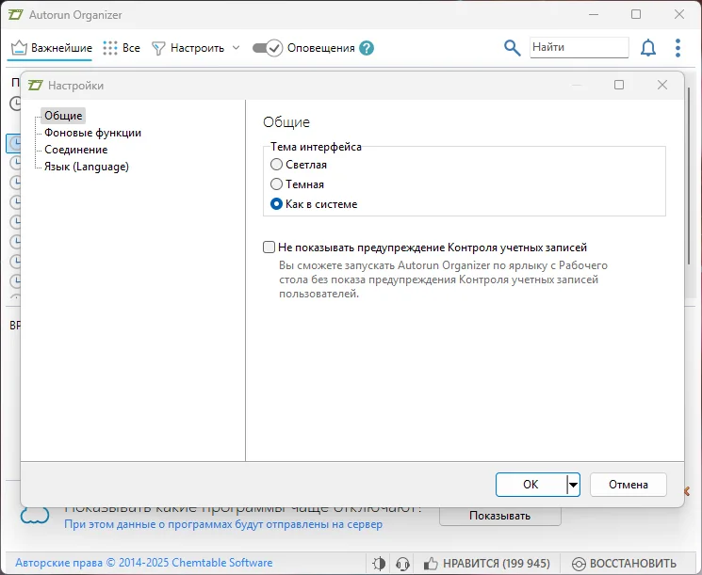Image resolution: width=702 pixels, height=575 pixels.
Task: Click the Найти search field
Action: [578, 47]
